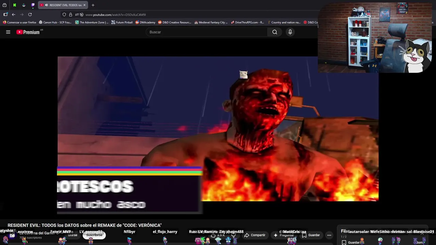Open Medieval Fantasy City bookmark

click(211, 22)
